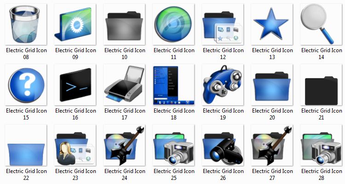Click the label 'Electric Grid Icon 26'
The height and width of the screenshot is (184, 345).
coord(223,174)
